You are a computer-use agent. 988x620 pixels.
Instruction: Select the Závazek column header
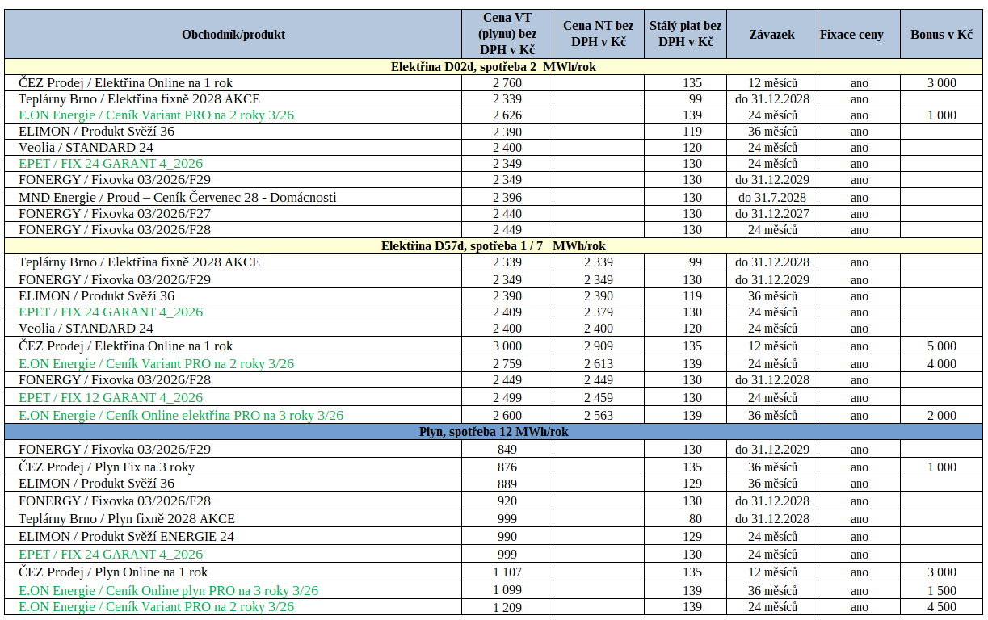[771, 35]
